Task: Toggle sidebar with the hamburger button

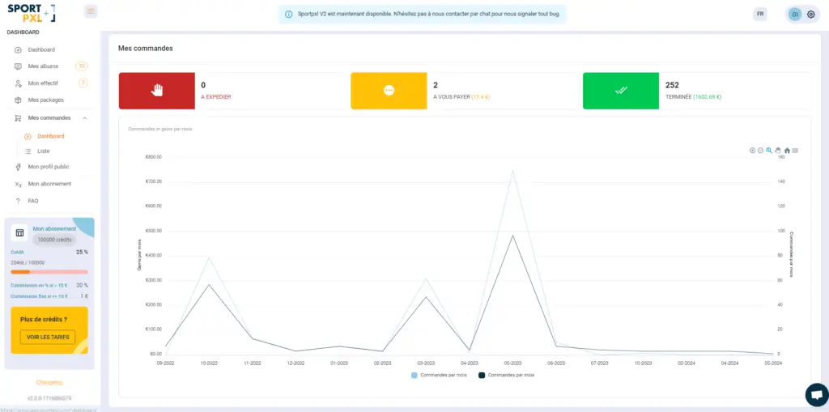Action: [90, 11]
